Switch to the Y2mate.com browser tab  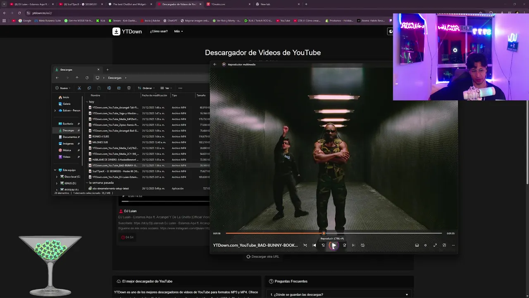click(229, 4)
